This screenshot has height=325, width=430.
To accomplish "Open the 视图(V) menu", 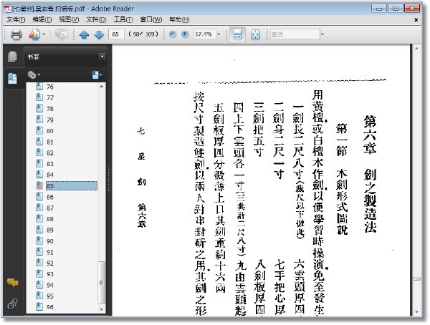I will (x=69, y=19).
